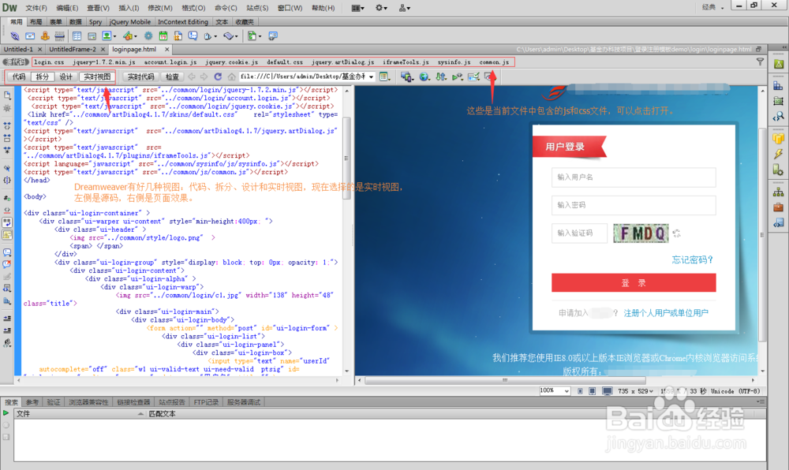Open the address bar file URL dropdown
Screen dimensions: 789x470
point(372,77)
